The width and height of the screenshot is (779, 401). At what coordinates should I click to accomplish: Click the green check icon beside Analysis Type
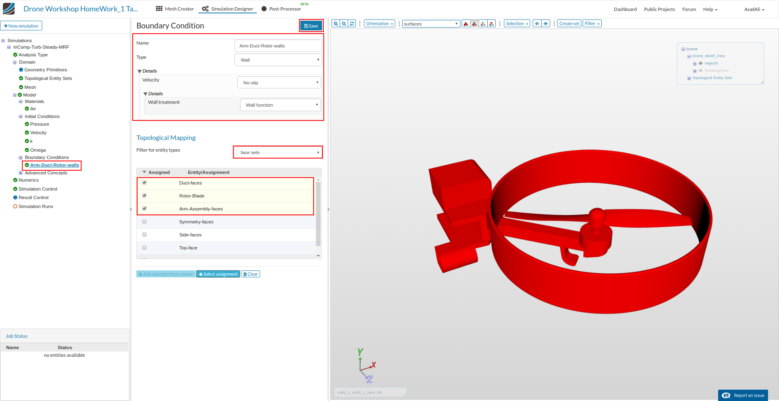(x=15, y=55)
